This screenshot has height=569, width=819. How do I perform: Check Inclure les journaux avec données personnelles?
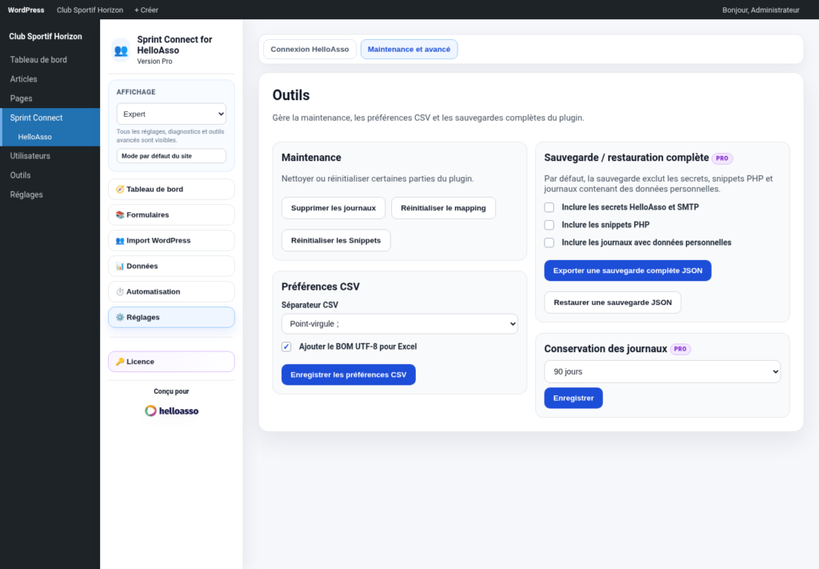[549, 243]
